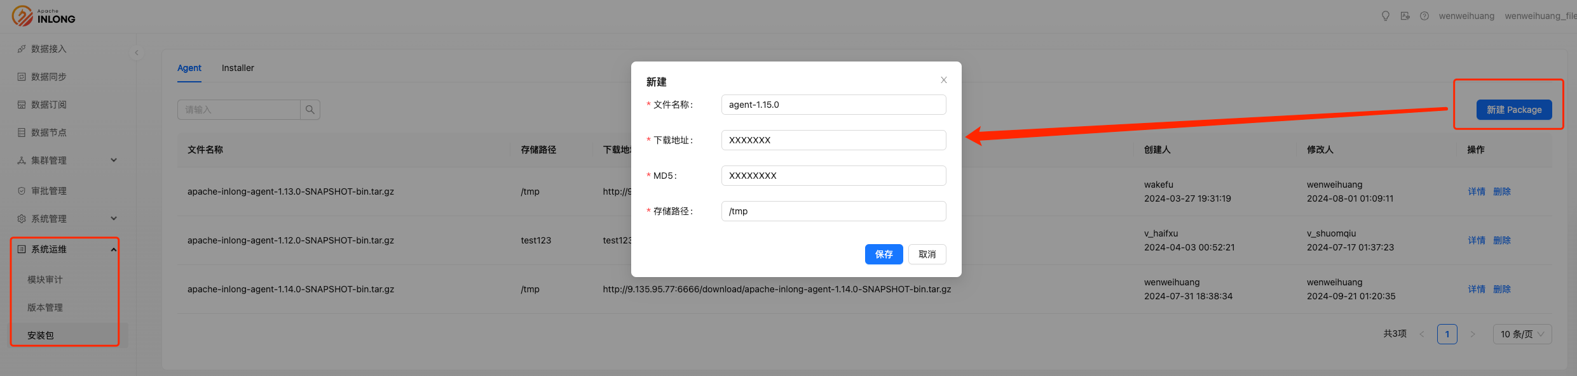The height and width of the screenshot is (376, 1577).
Task: Click the help question mark icon
Action: tap(1424, 16)
